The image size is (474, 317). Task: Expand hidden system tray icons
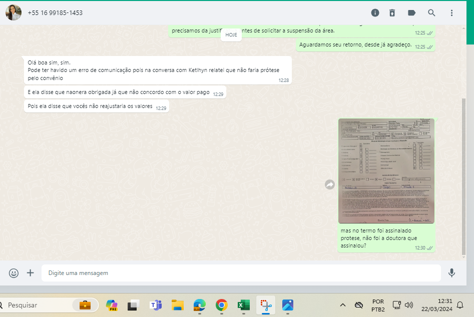[x=343, y=305]
